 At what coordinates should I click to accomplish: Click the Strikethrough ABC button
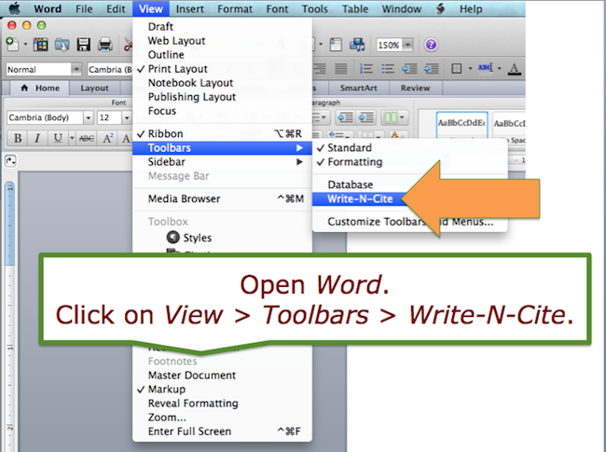pyautogui.click(x=87, y=138)
